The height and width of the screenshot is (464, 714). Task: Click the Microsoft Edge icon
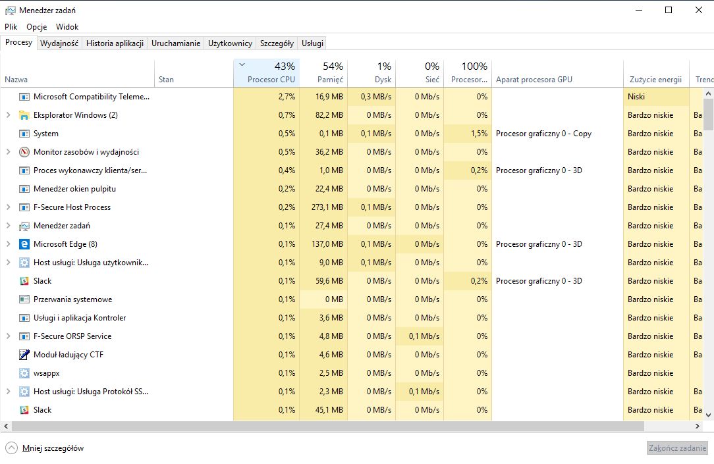click(24, 244)
